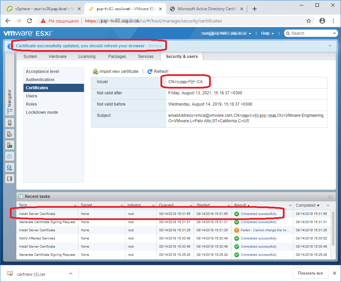Open Users in the sidebar

tap(54, 96)
